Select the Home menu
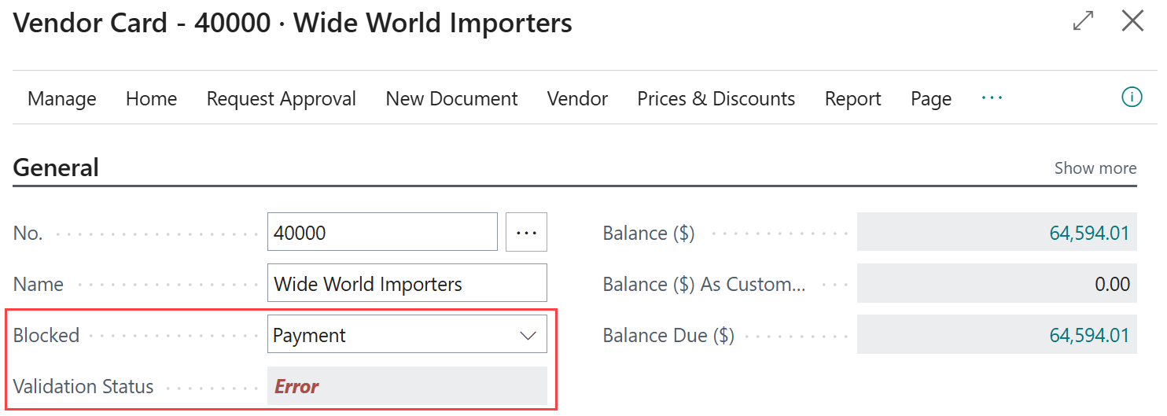 [151, 99]
